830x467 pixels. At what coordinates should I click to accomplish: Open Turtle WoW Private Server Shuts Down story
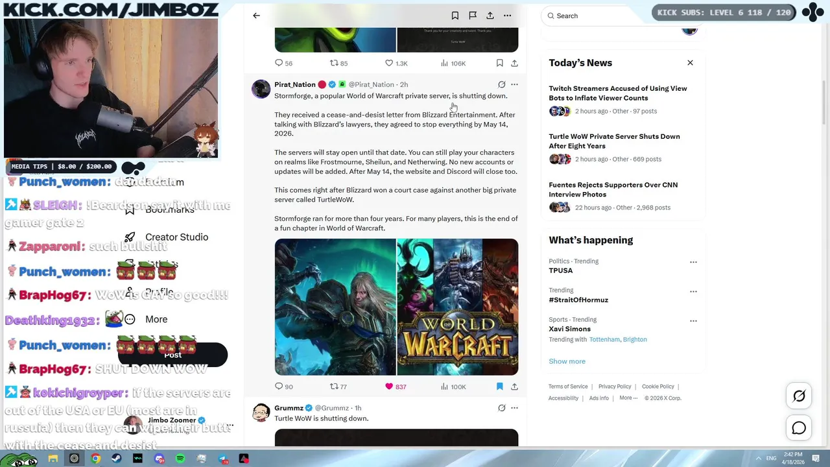click(622, 147)
